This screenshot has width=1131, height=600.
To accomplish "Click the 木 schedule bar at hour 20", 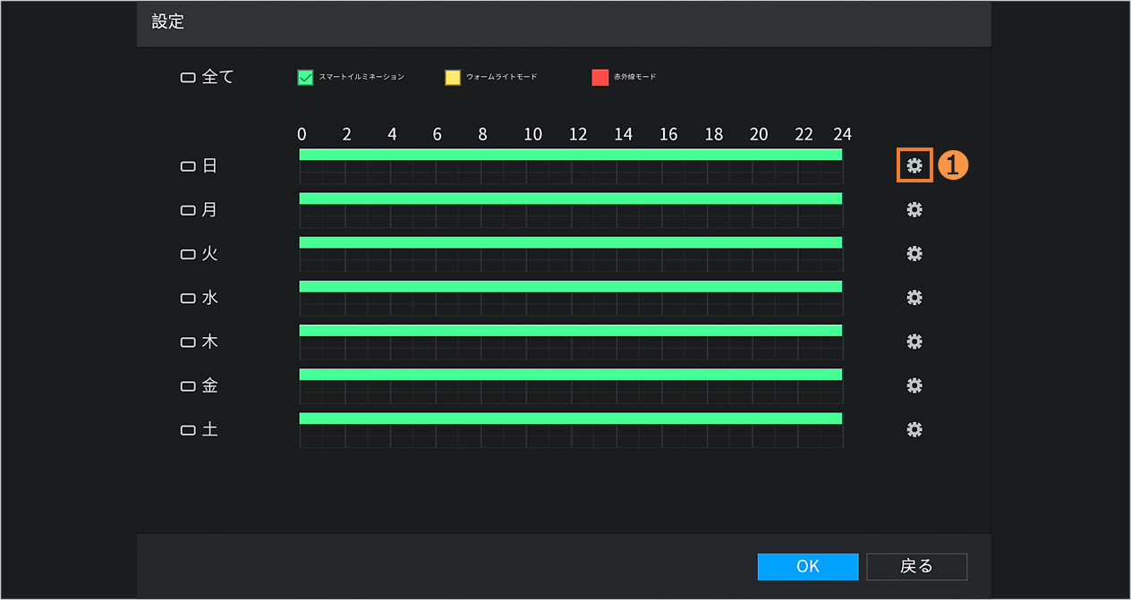I will pos(752,331).
